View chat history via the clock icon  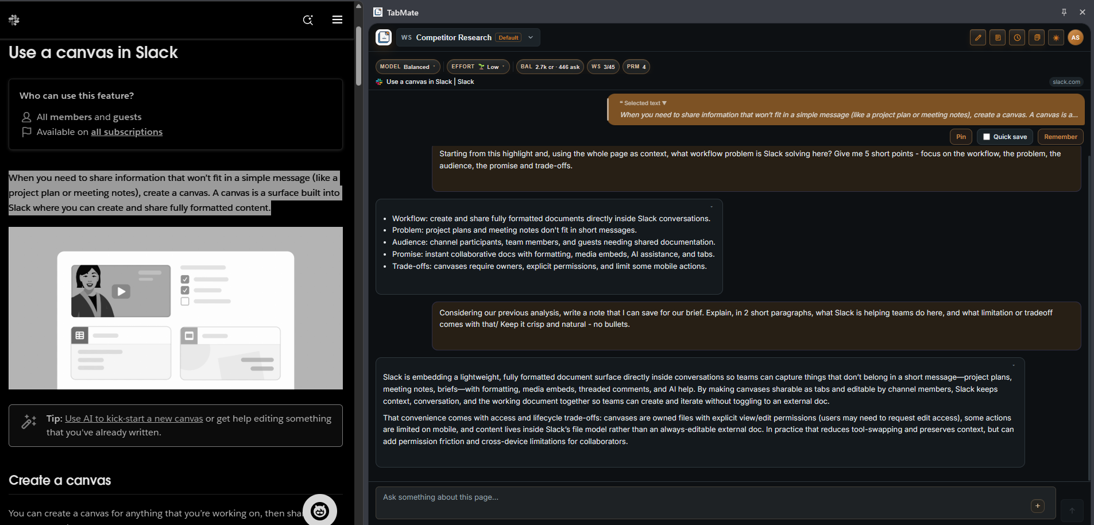pos(1017,37)
